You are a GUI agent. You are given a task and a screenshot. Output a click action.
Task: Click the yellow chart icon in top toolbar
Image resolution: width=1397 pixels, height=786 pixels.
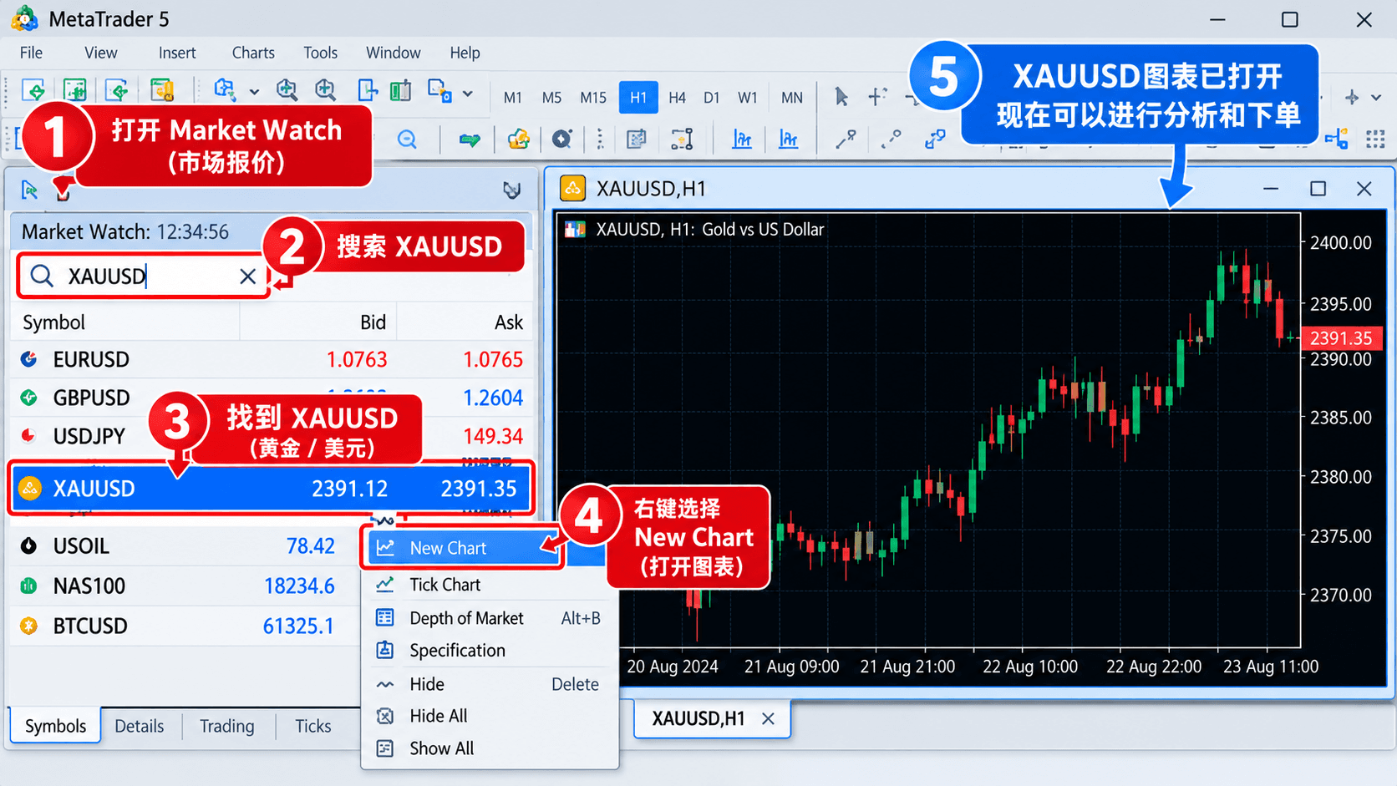click(x=162, y=90)
